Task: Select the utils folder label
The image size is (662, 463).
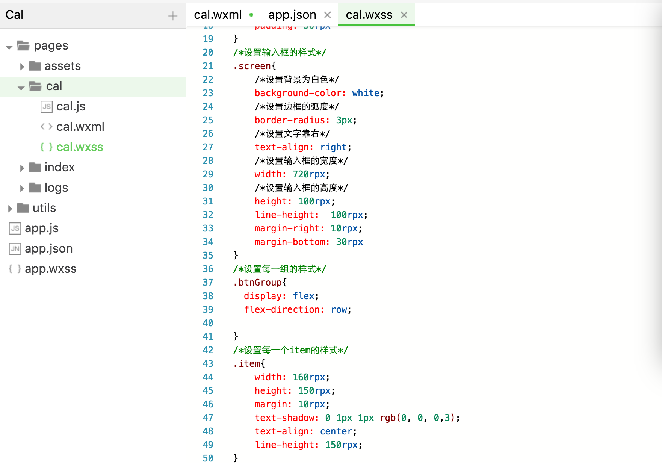Action: [x=44, y=208]
